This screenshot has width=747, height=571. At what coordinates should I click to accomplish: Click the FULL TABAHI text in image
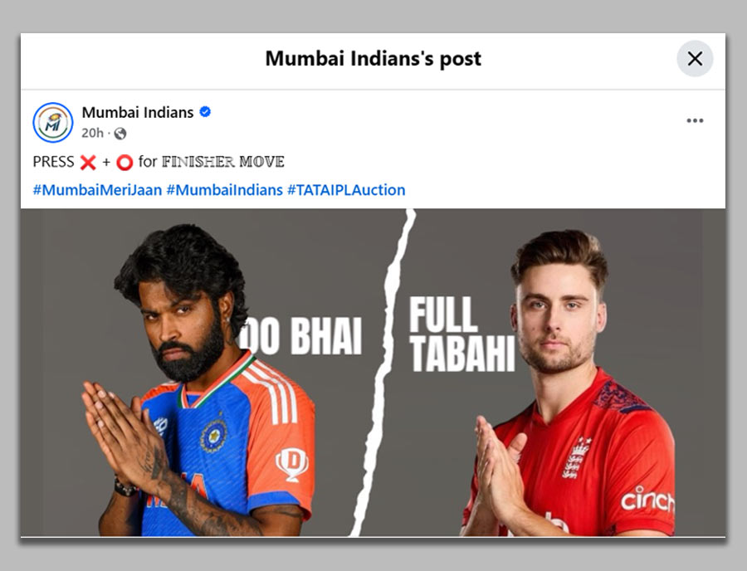pos(462,334)
